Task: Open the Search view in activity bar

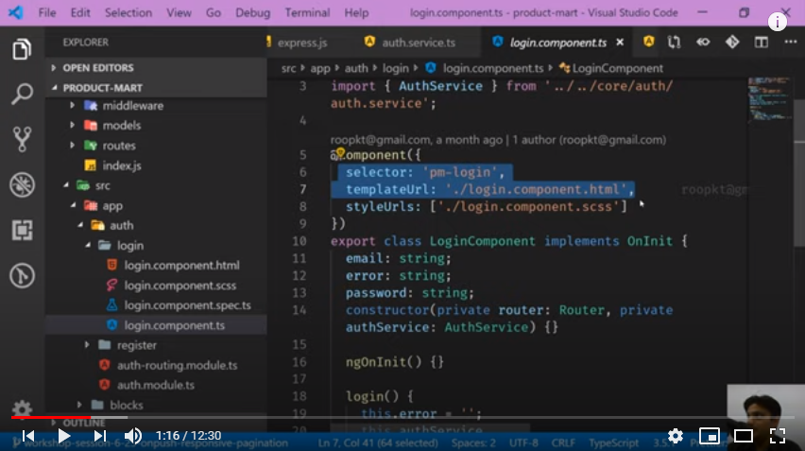Action: [x=22, y=95]
